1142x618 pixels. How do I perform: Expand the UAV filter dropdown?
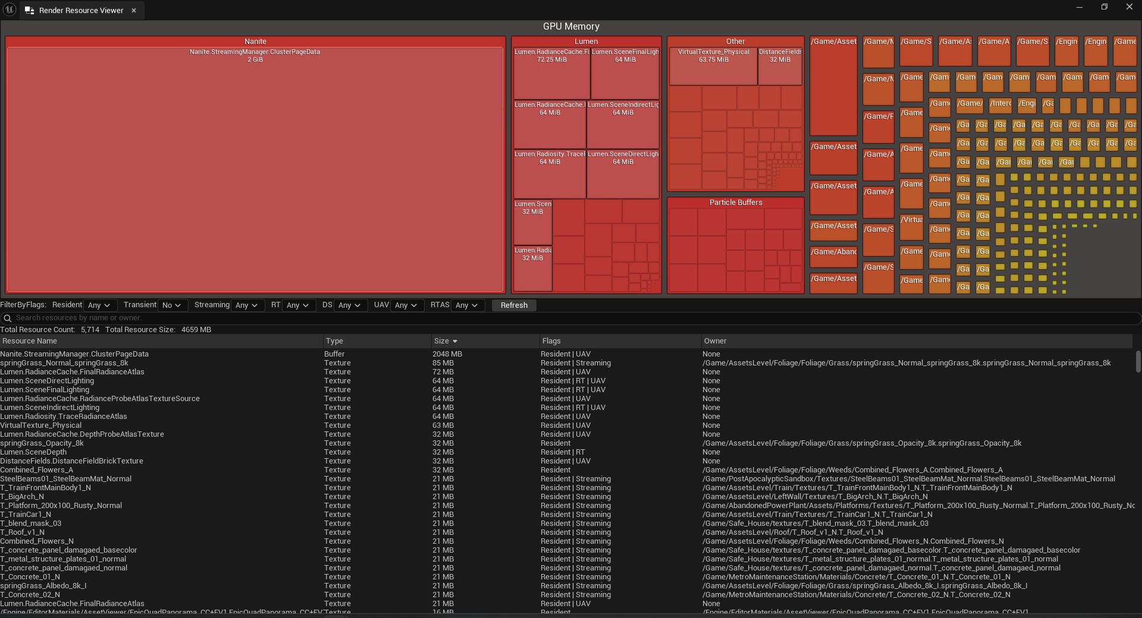pos(406,305)
